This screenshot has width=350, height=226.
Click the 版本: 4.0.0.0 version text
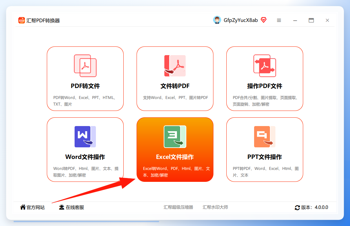[314, 207]
